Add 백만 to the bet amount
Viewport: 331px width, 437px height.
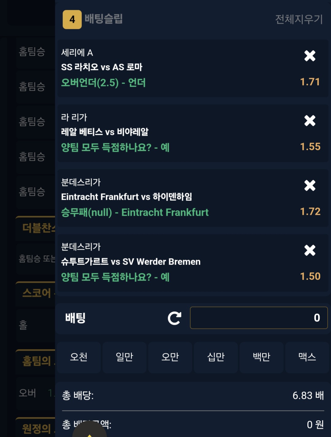[x=261, y=357]
